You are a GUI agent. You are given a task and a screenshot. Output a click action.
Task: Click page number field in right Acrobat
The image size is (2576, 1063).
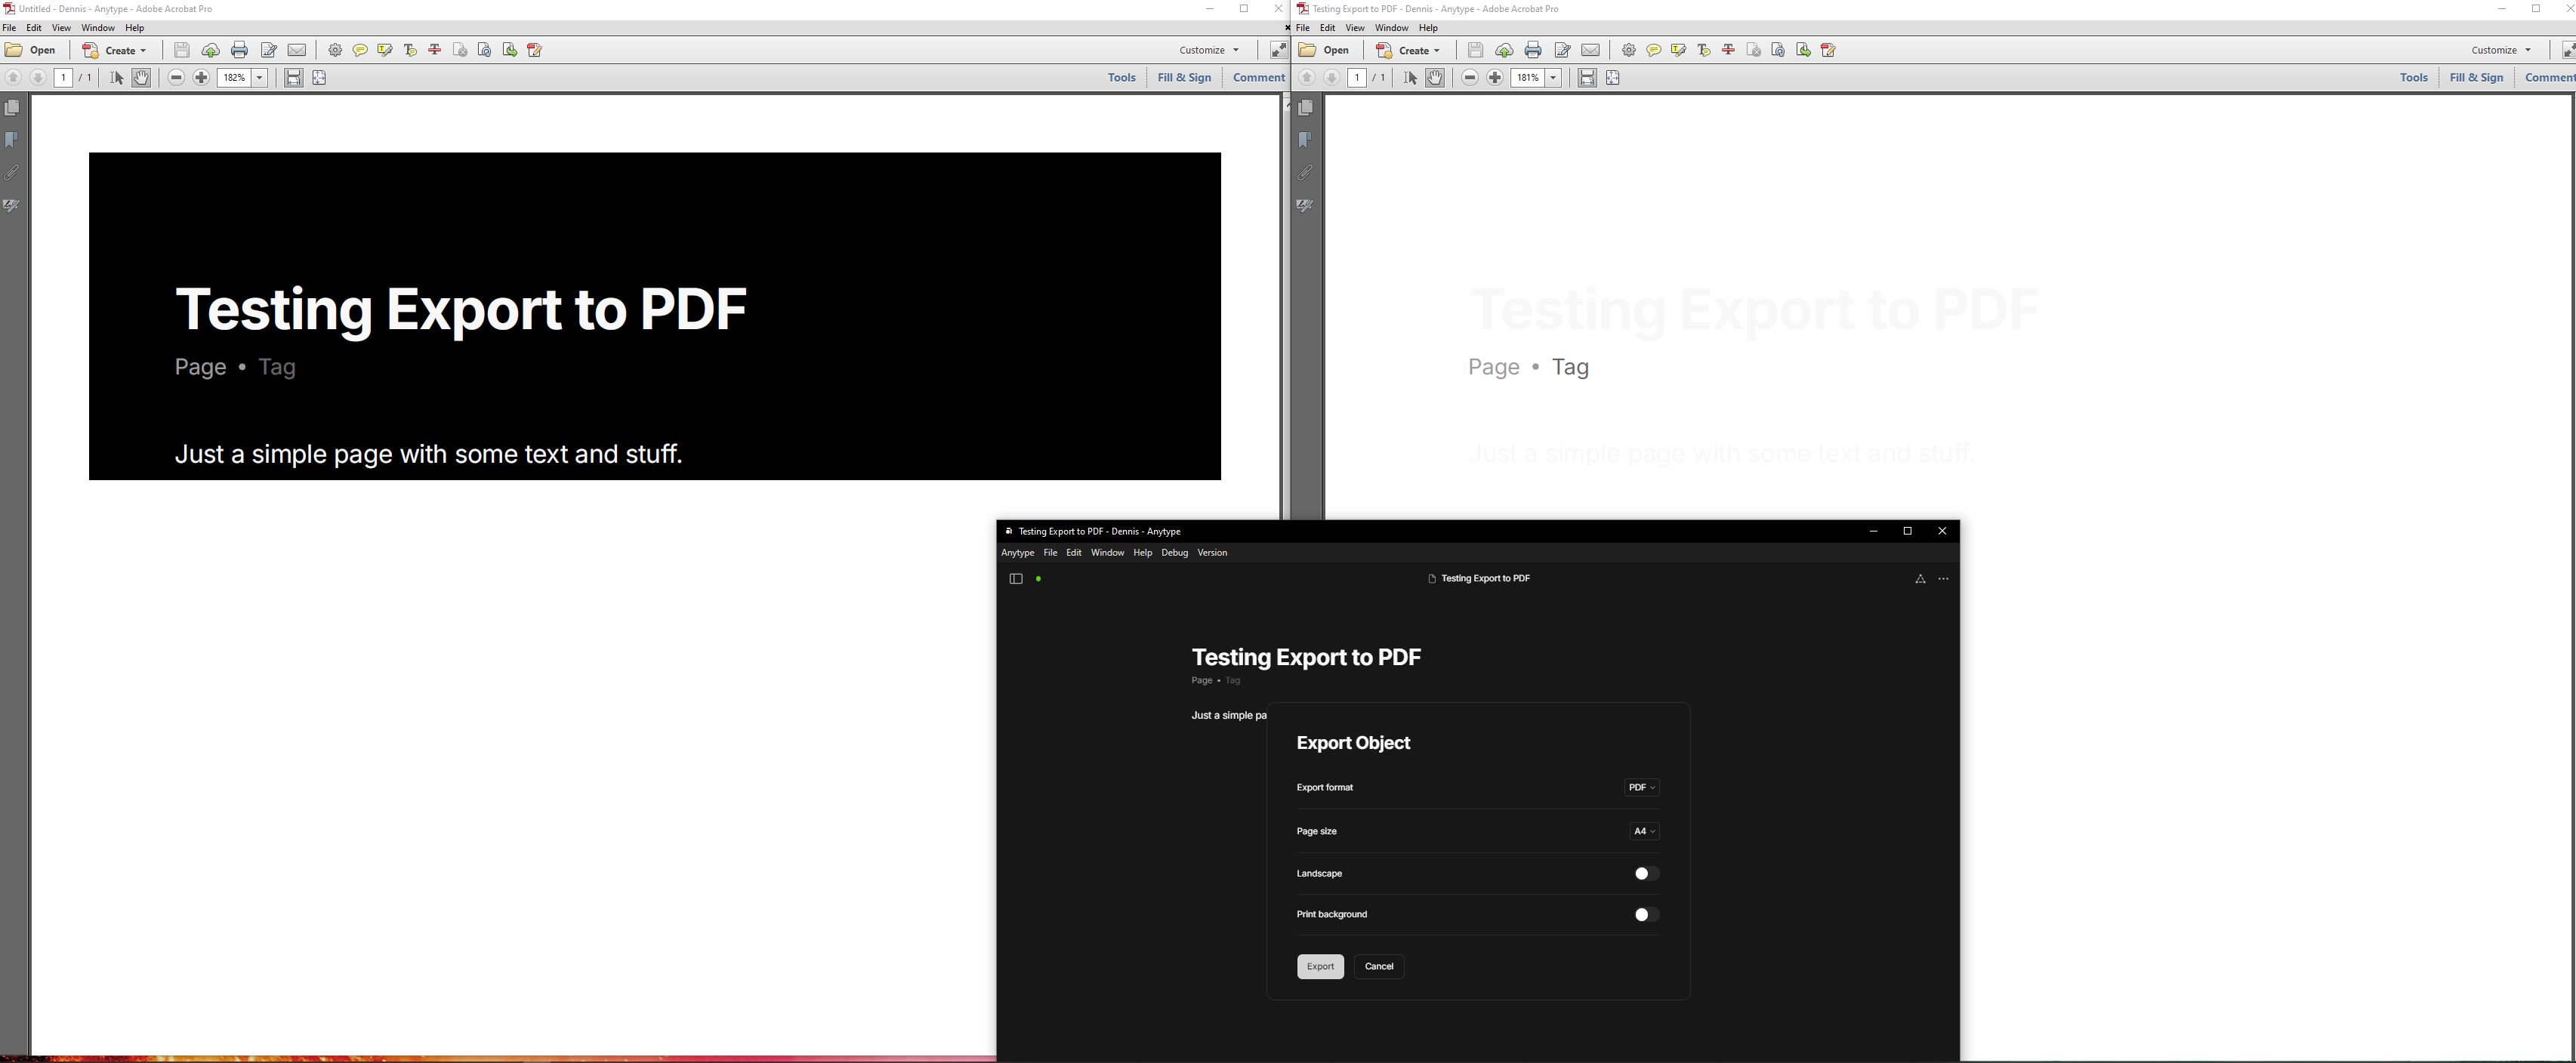click(x=1356, y=78)
